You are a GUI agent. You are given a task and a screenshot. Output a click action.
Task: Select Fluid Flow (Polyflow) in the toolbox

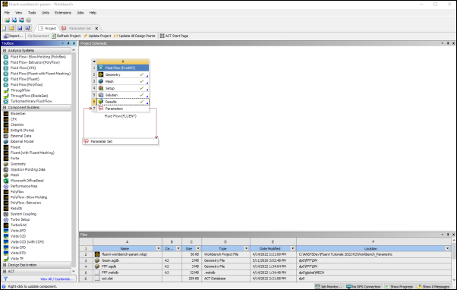[27, 84]
